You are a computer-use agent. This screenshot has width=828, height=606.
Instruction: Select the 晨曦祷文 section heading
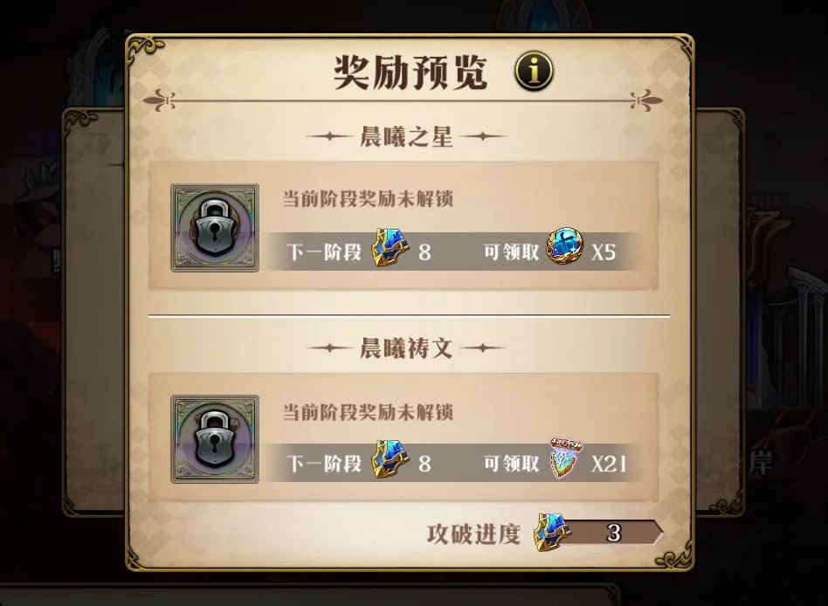click(x=406, y=348)
